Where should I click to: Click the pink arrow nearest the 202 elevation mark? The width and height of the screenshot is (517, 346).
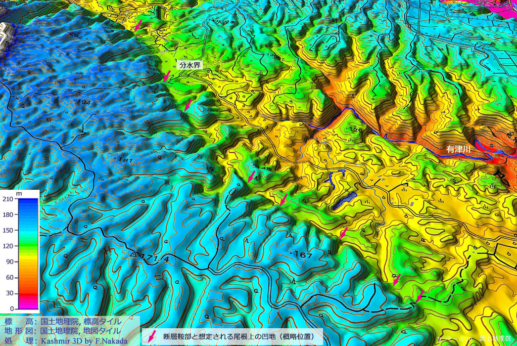pos(138,26)
